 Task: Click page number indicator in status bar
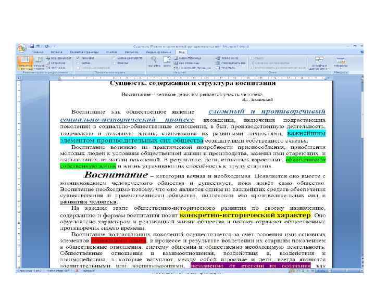30,271
